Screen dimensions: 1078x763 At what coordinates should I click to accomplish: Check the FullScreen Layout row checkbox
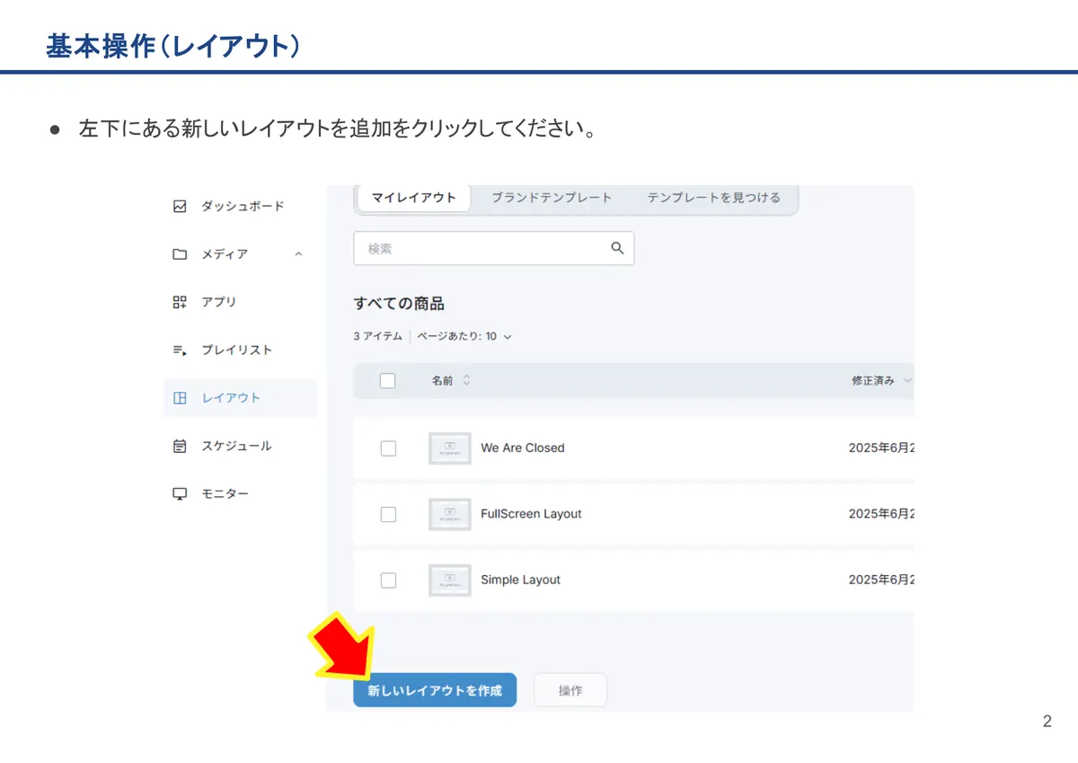(x=388, y=514)
